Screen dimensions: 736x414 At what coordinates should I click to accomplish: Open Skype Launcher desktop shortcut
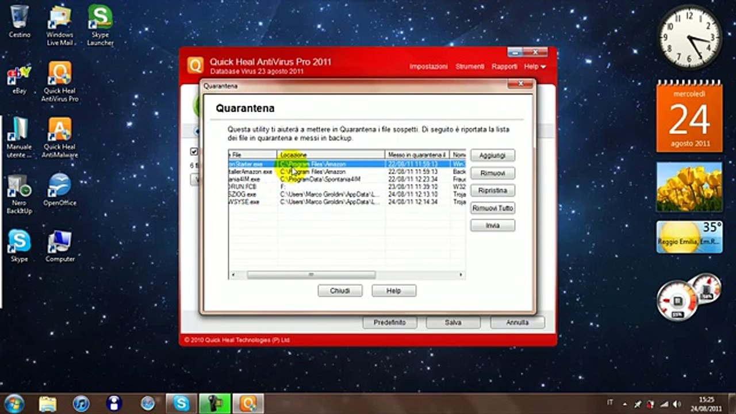tap(100, 26)
